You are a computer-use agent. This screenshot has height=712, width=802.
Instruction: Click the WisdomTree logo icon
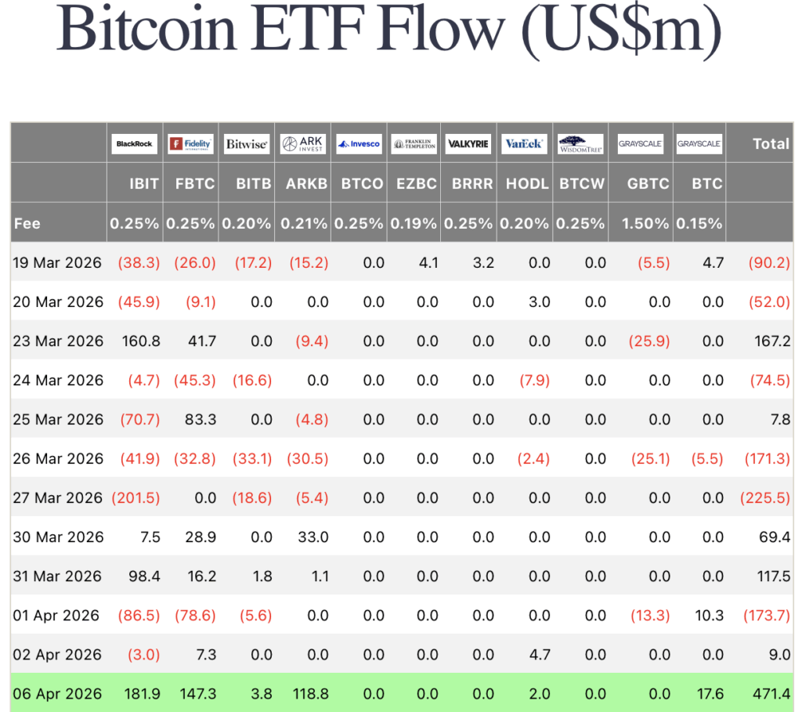click(580, 143)
